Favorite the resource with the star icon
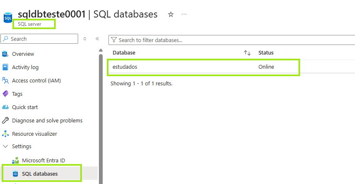This screenshot has height=184, width=355. pos(170,15)
